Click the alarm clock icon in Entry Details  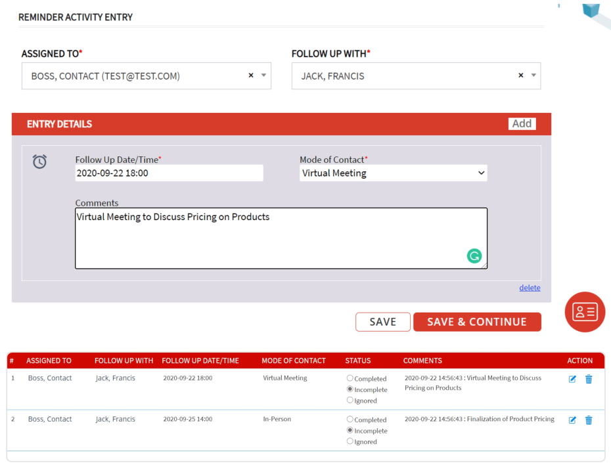[41, 162]
